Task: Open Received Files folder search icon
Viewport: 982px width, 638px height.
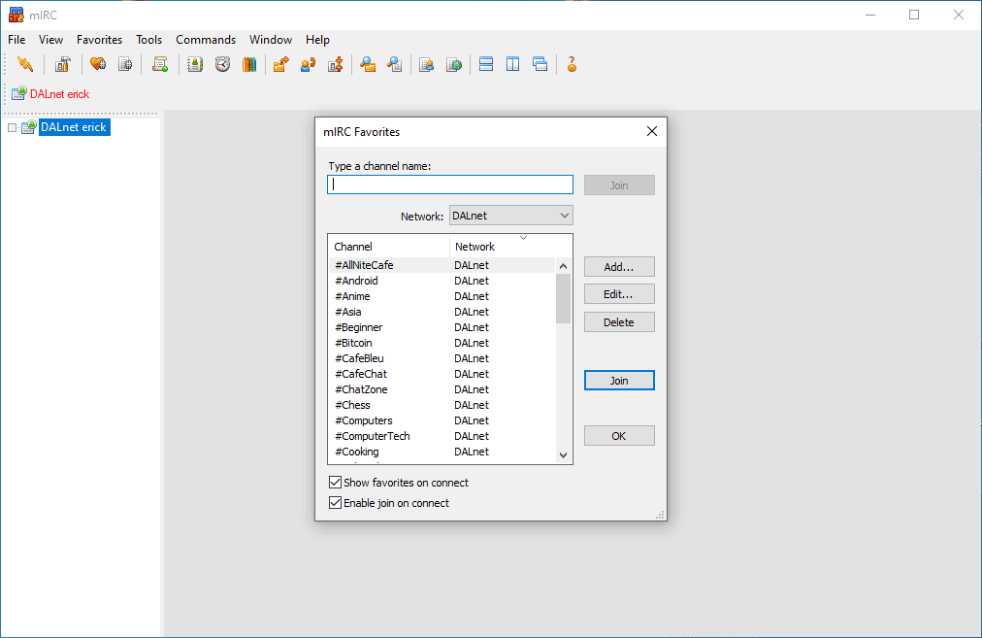Action: pos(368,64)
